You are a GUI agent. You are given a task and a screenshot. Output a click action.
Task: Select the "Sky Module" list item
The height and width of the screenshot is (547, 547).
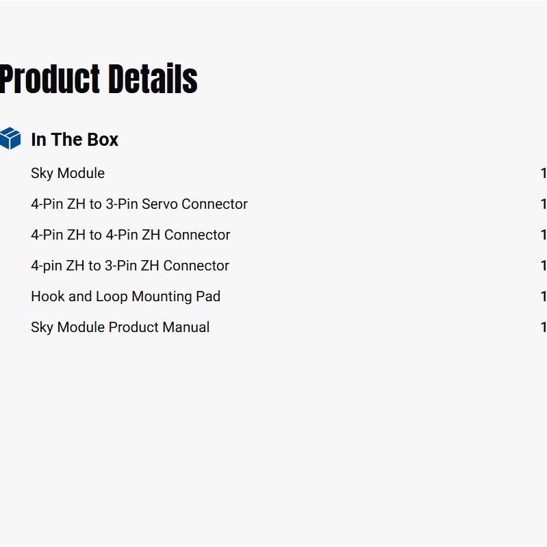[68, 173]
